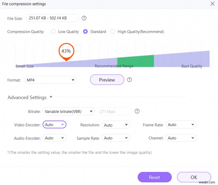
Task: Enable High Quality(Recommend) compression
Action: [113, 32]
